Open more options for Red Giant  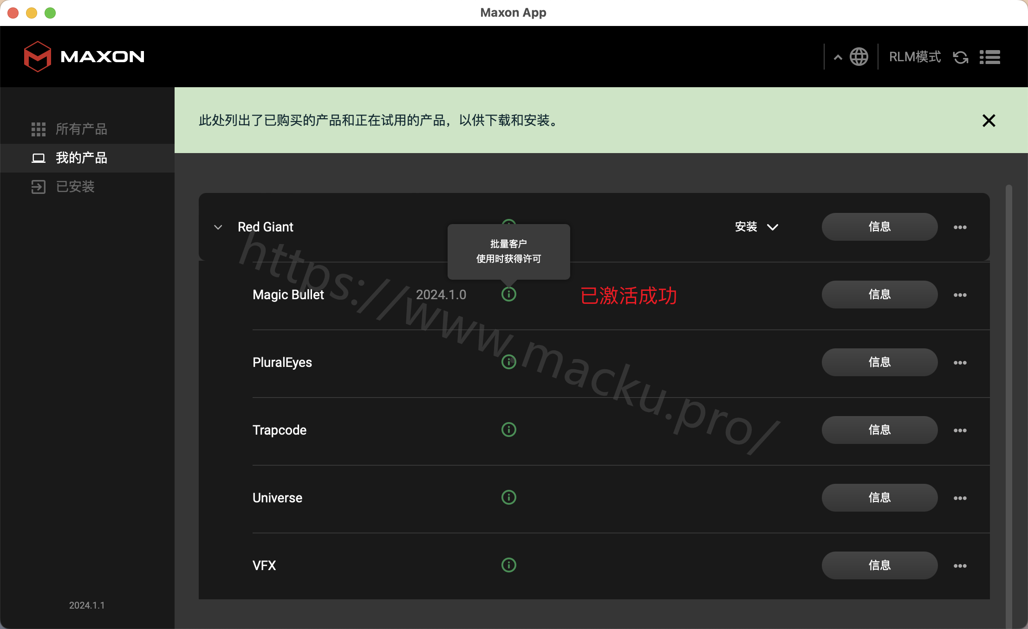960,227
